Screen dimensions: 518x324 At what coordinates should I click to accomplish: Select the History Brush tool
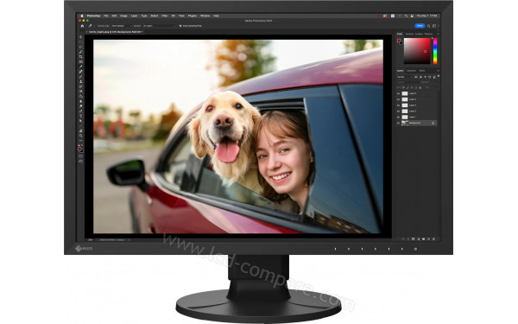(x=80, y=86)
